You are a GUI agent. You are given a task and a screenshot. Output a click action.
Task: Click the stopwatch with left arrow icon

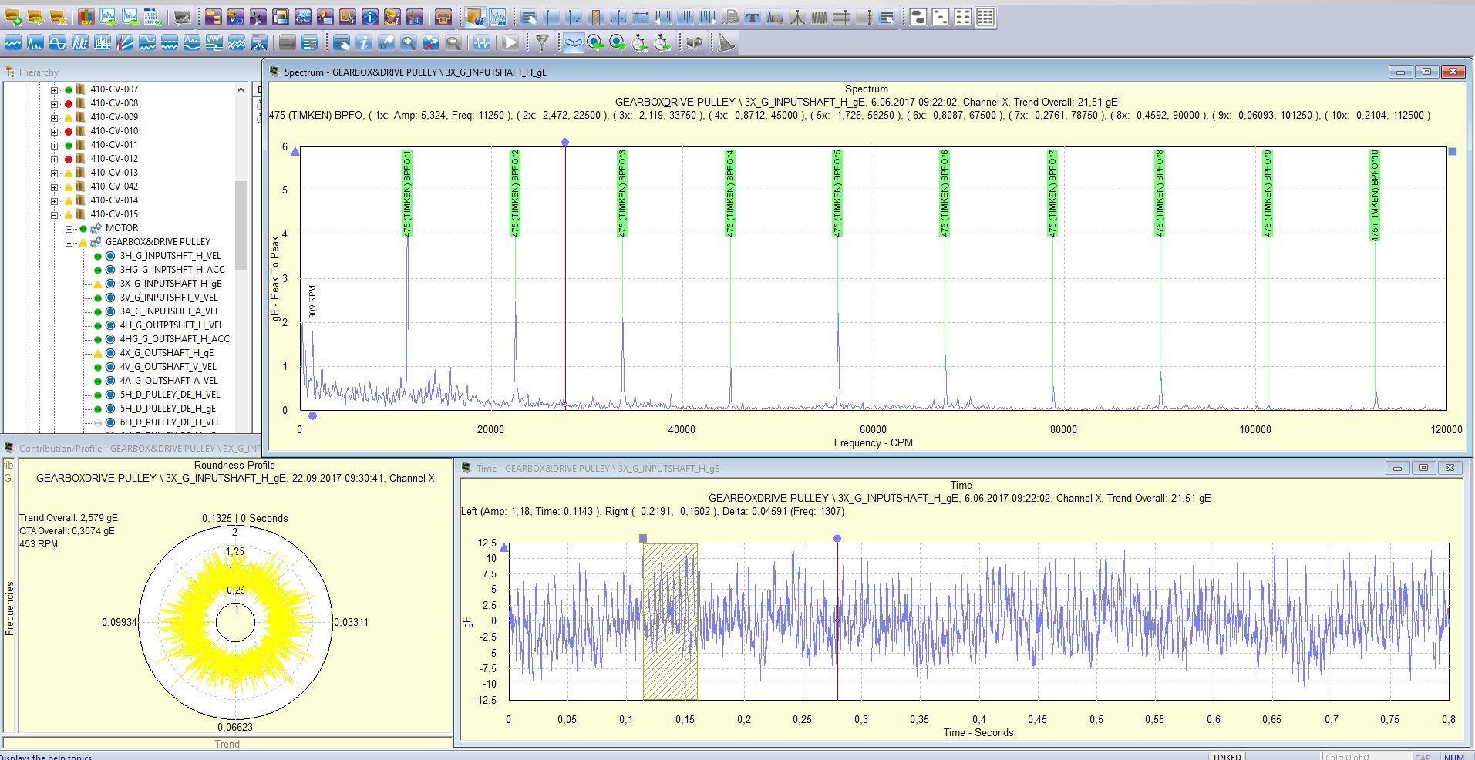640,42
